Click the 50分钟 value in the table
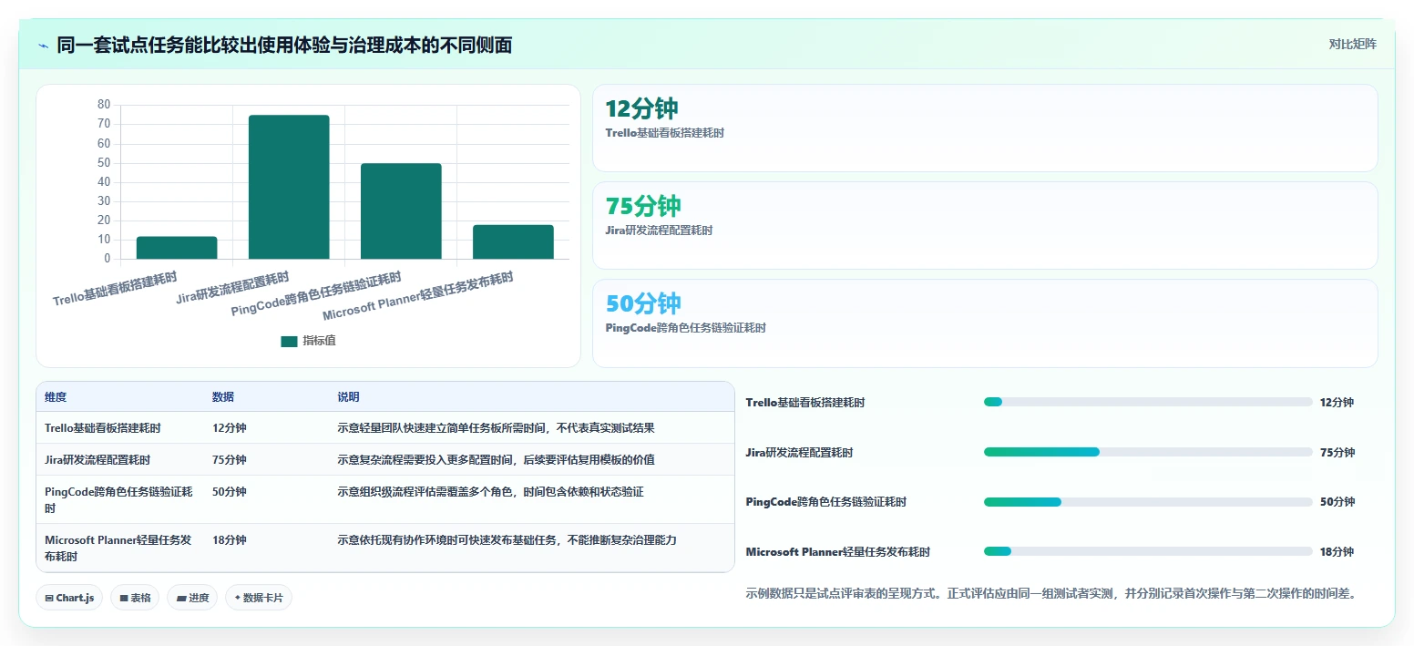 pos(230,491)
